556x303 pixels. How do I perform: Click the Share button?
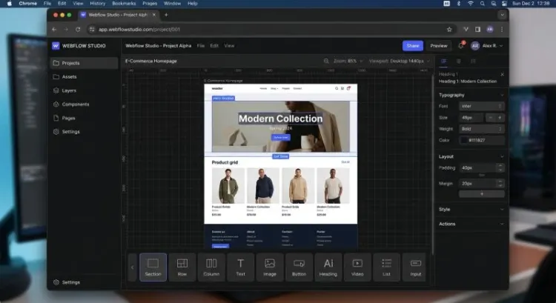[413, 46]
